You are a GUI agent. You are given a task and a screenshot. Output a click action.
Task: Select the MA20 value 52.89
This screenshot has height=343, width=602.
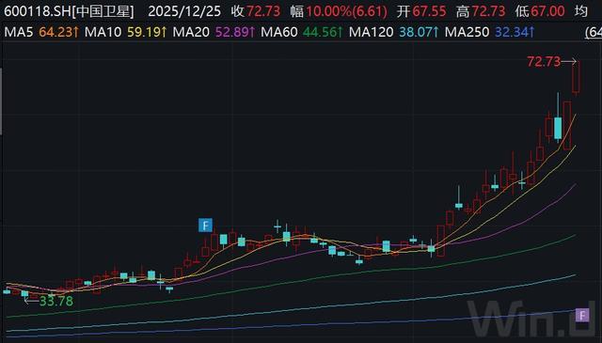(x=235, y=32)
